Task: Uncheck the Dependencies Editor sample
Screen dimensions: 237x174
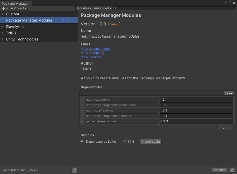Action: (82, 142)
